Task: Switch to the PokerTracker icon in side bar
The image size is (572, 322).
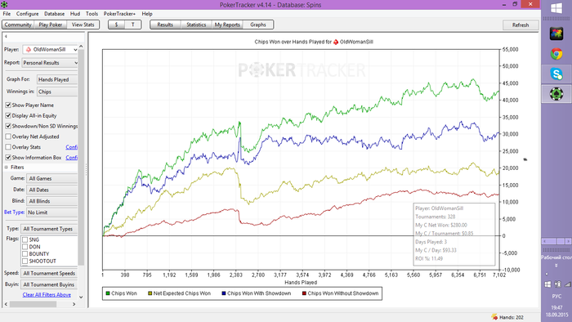Action: pyautogui.click(x=556, y=94)
